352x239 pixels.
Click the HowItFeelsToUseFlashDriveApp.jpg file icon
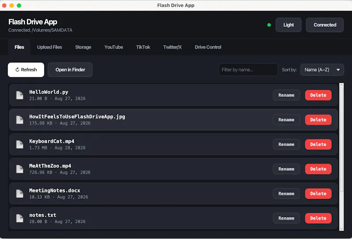click(x=19, y=120)
